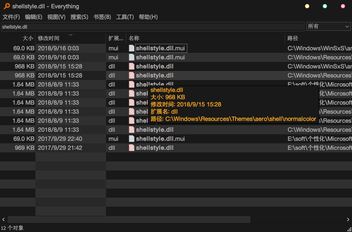Viewport: 352px width, 232px height.
Task: Click 2018/9/15 15:28 date in the WinSxS row
Action: [x=60, y=66]
